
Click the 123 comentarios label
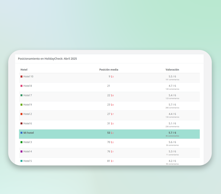coord(172,98)
